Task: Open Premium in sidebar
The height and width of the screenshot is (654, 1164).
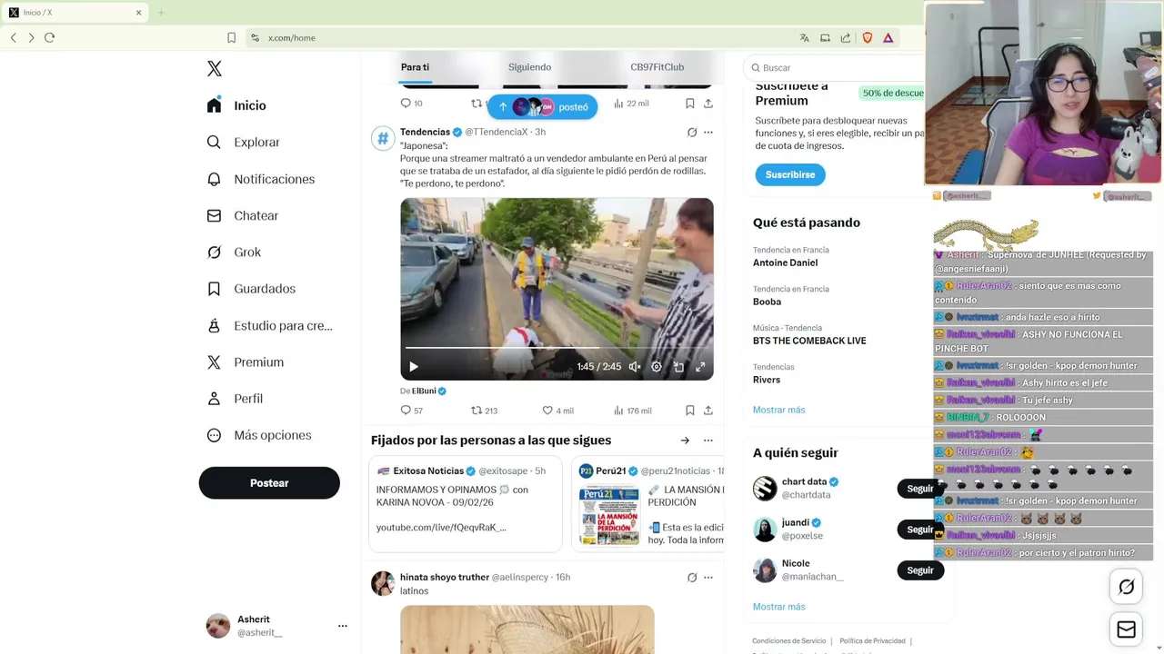Action: tap(246, 362)
